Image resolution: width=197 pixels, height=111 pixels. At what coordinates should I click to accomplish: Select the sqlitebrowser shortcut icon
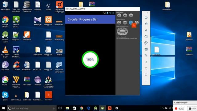[27, 7]
